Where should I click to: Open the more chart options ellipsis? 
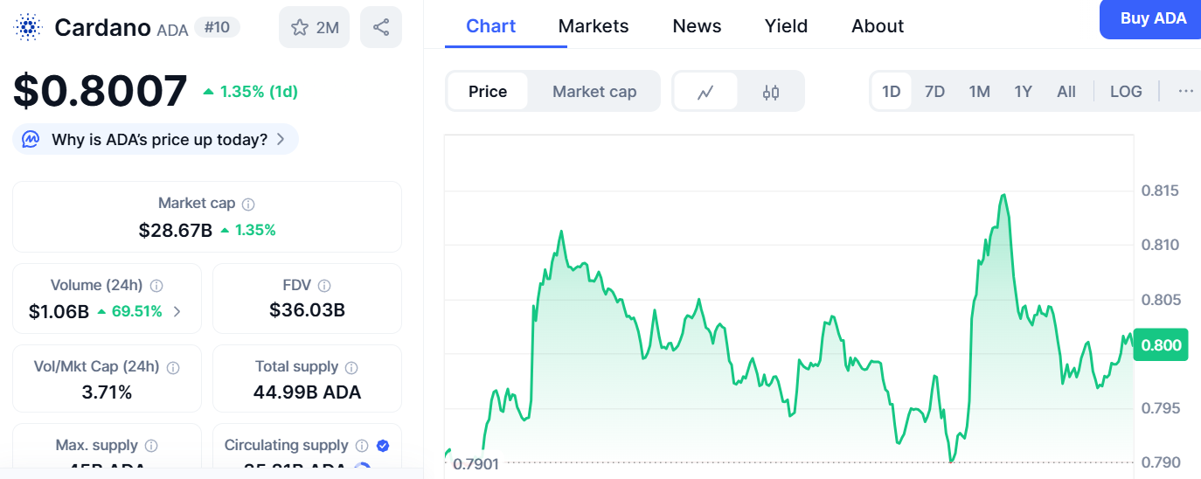tap(1185, 92)
